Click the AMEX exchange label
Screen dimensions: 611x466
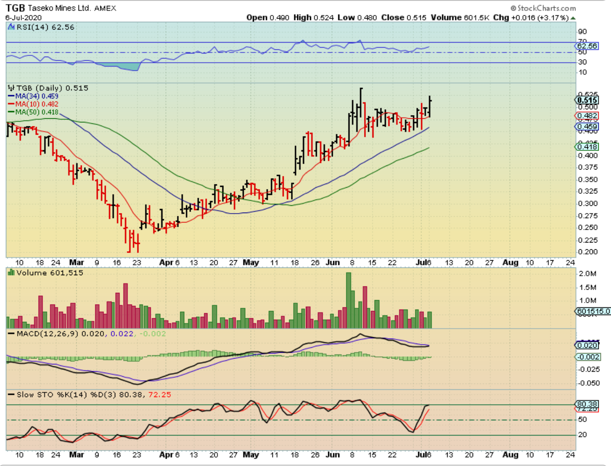105,8
